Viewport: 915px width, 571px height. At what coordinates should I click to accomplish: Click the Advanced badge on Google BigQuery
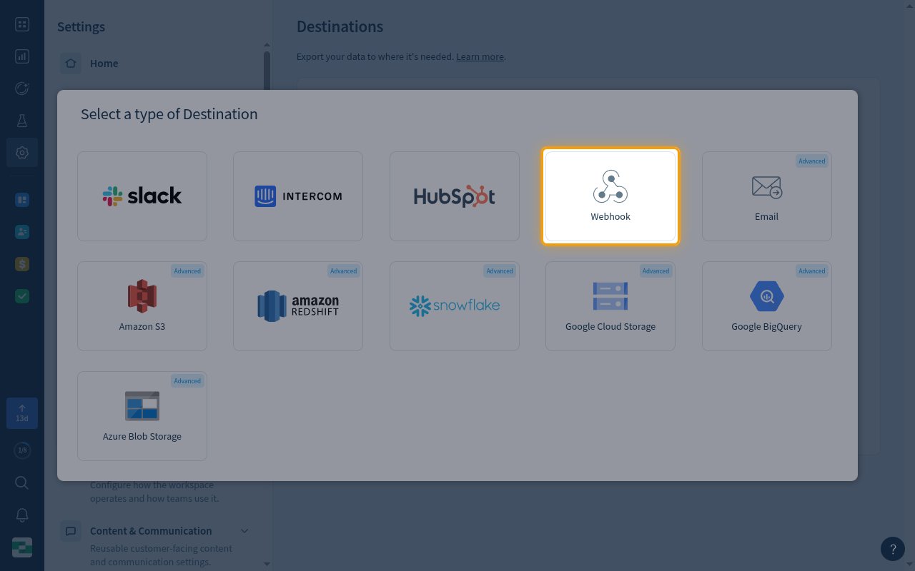[x=812, y=271]
